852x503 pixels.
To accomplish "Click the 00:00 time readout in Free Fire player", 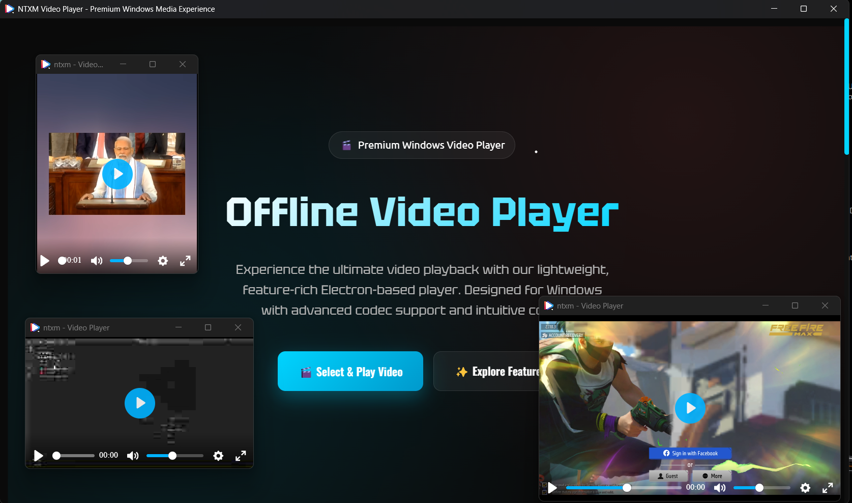I will [x=695, y=487].
